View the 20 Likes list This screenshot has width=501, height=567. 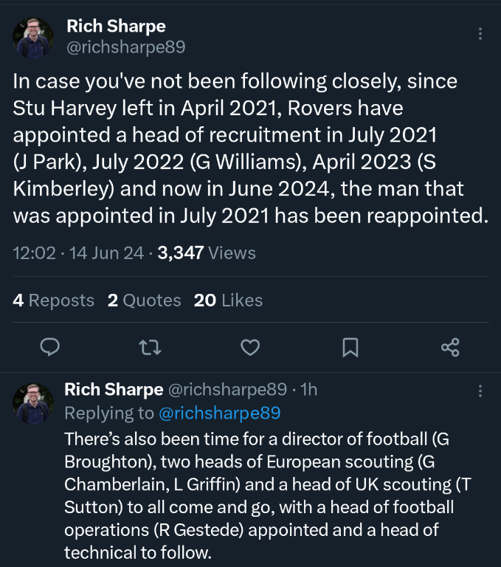pos(228,300)
